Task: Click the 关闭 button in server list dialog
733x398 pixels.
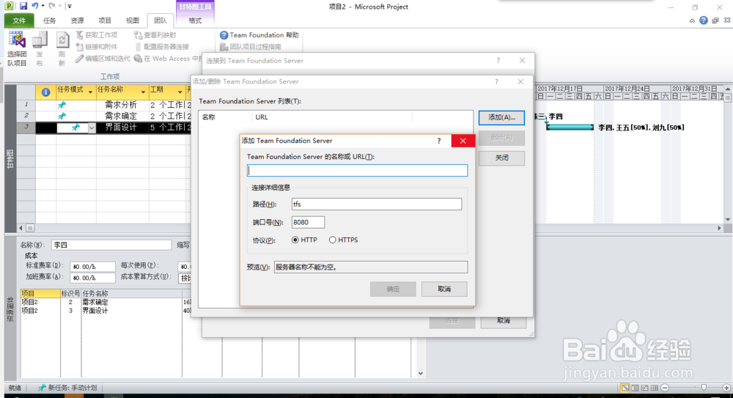Action: (x=501, y=158)
